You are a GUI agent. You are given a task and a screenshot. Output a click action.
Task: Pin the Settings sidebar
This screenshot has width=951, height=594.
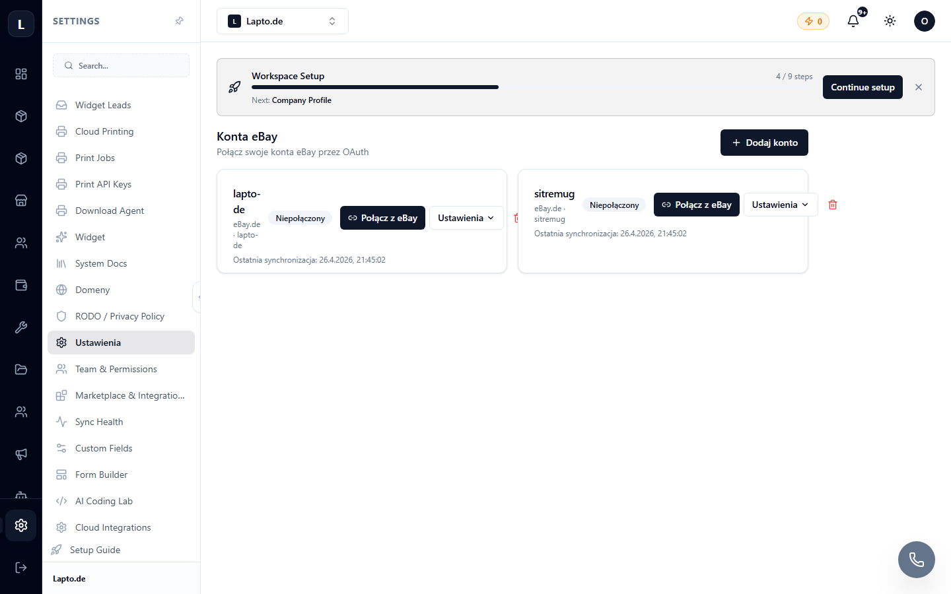179,21
